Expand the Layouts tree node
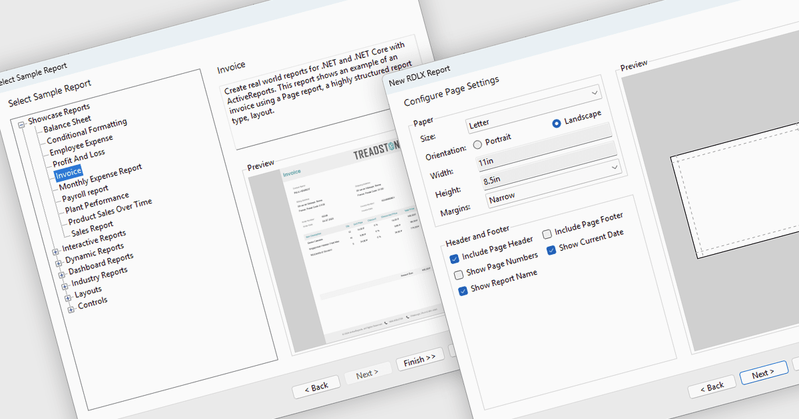Screen dimensions: 799x419 point(69,298)
